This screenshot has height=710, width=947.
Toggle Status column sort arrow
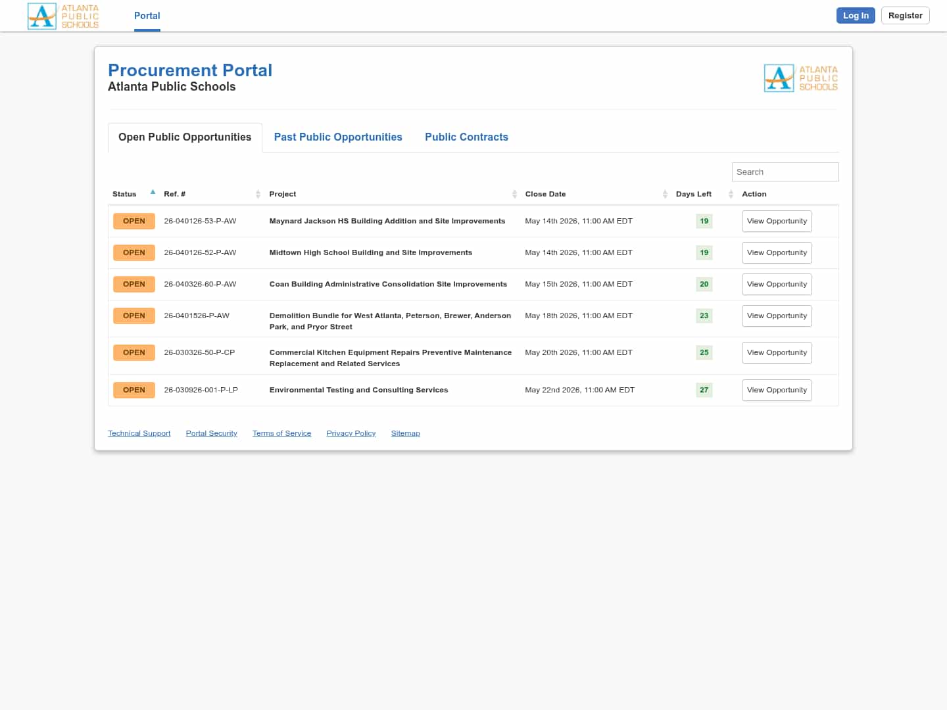point(153,193)
